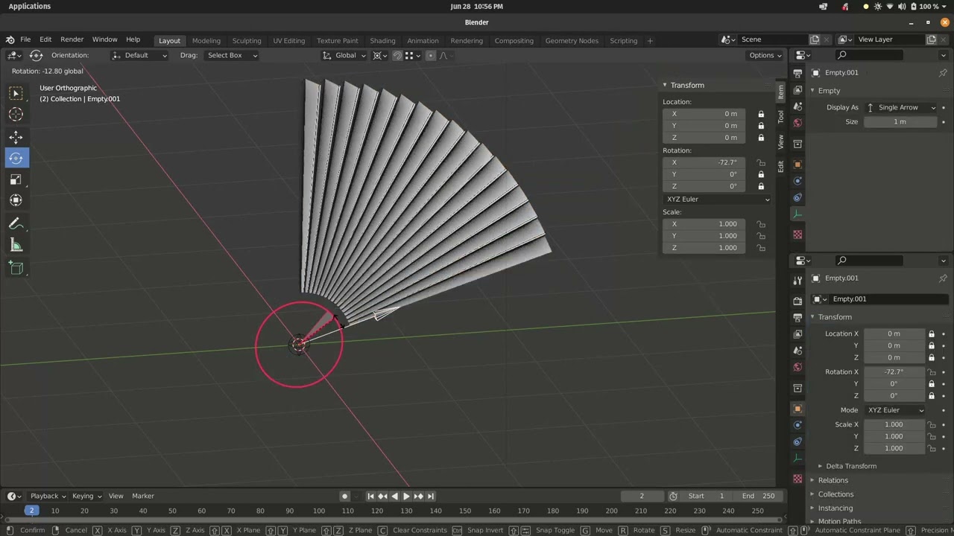Click the pin icon beside the Empty.001 field in the Transform editor
Viewport: 954px width, 536px height.
[943, 278]
